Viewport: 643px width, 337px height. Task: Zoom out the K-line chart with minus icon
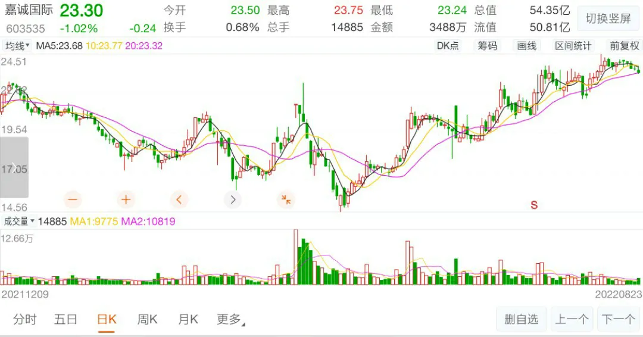pos(73,199)
